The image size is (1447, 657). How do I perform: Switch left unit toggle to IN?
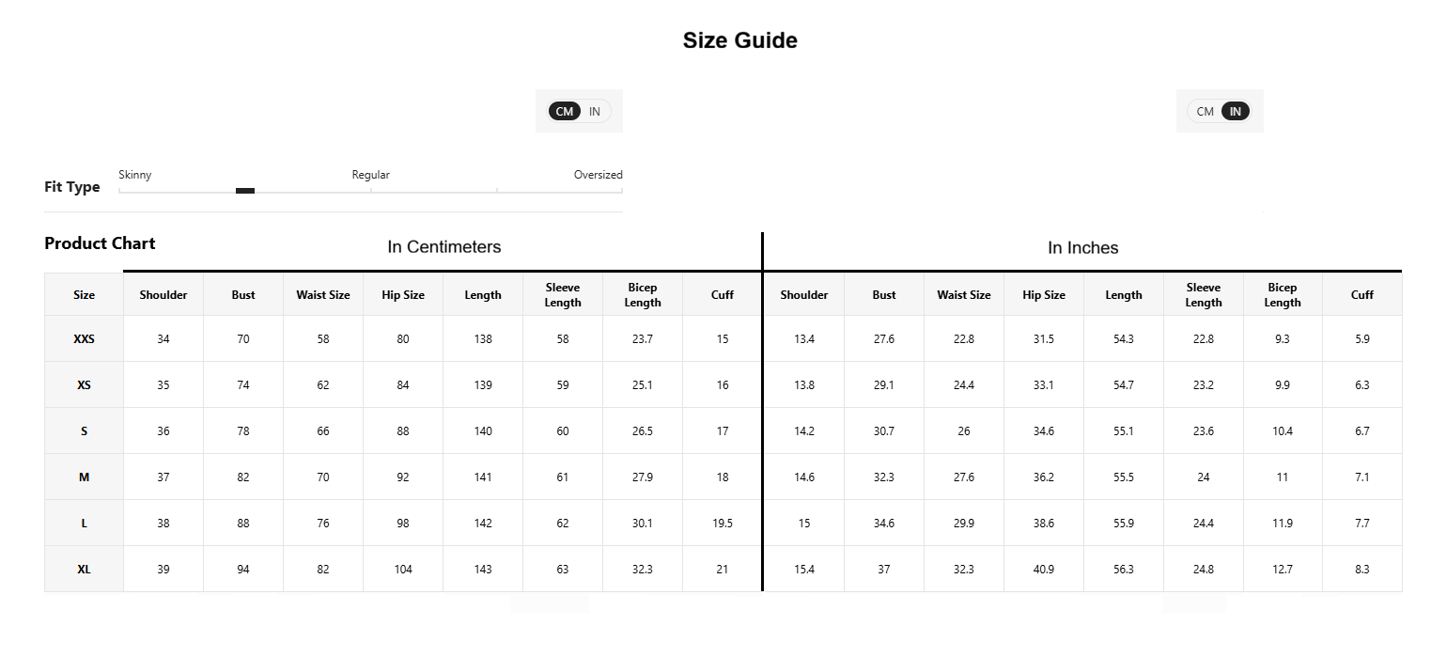pos(595,111)
